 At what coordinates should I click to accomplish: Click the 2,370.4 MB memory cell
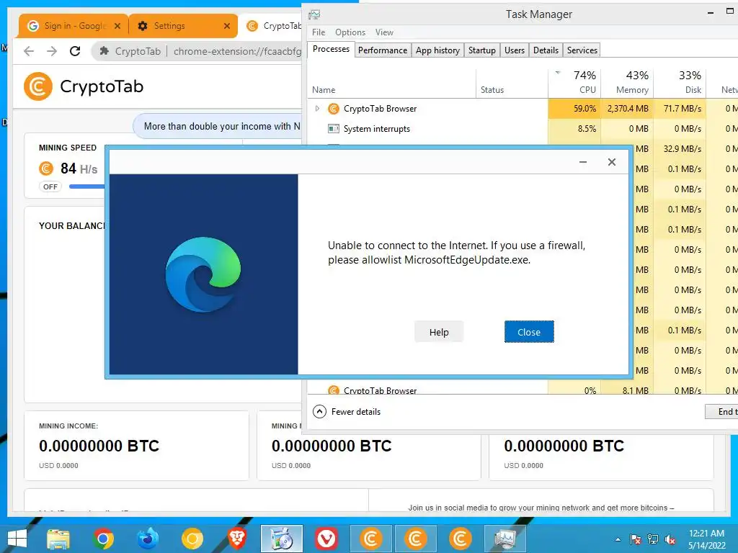[628, 109]
